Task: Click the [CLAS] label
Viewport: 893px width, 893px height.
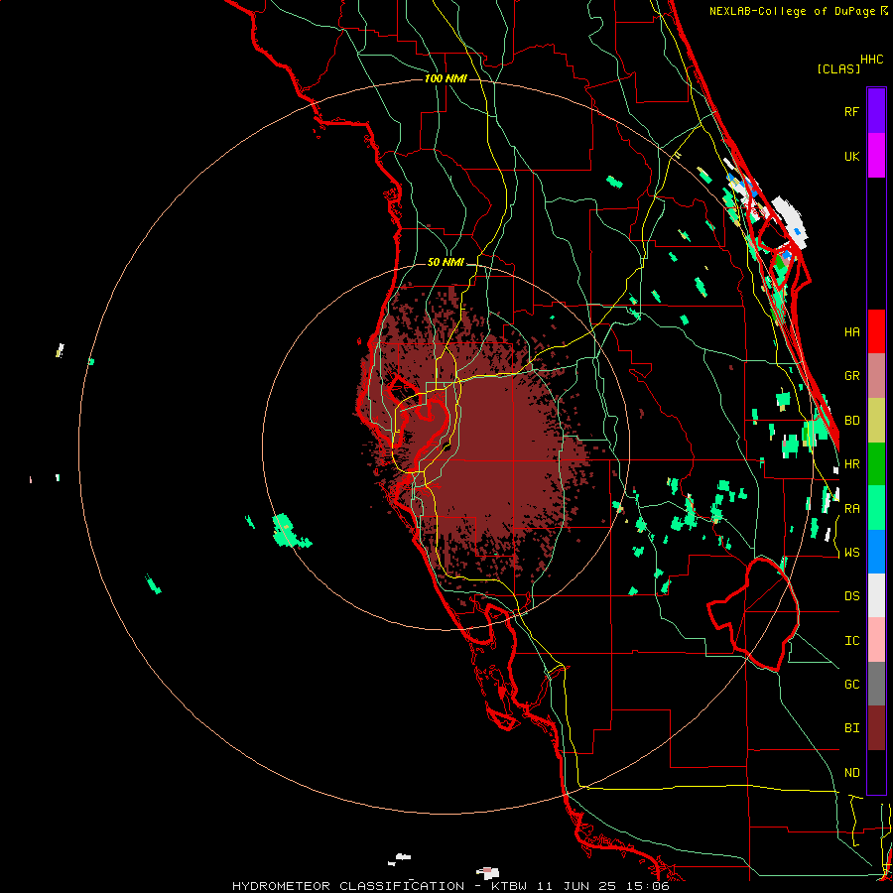Action: pos(838,69)
